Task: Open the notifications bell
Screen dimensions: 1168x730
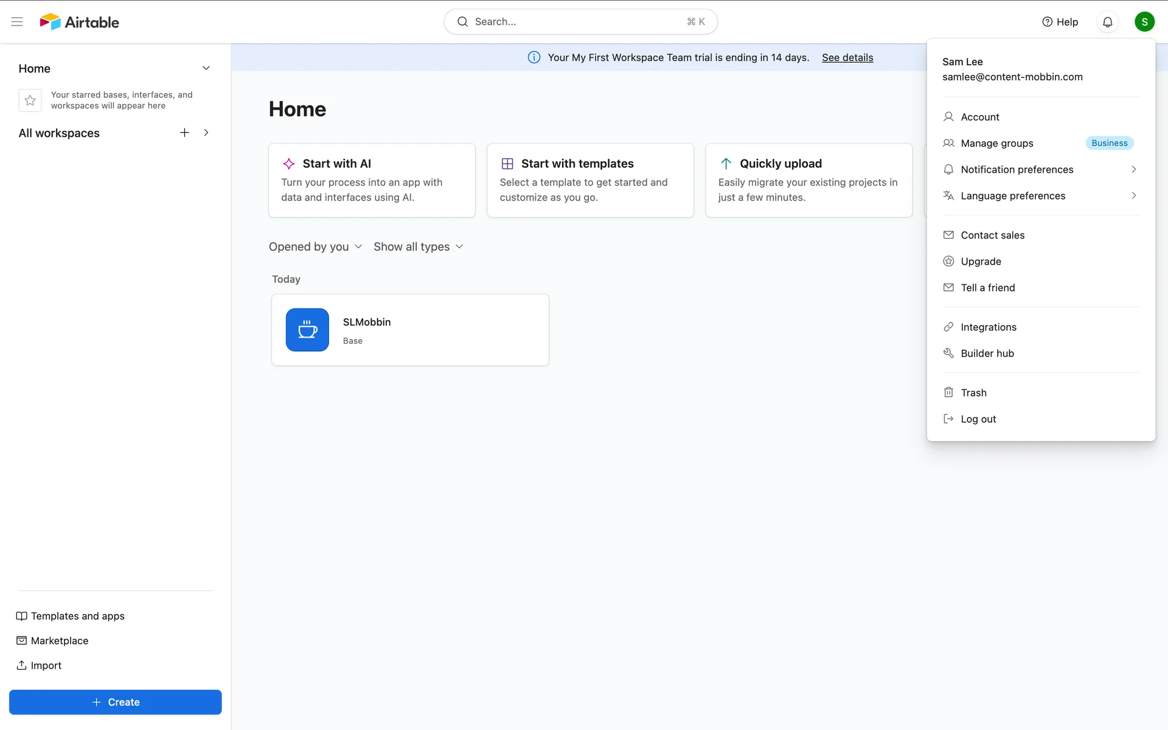Action: tap(1107, 22)
